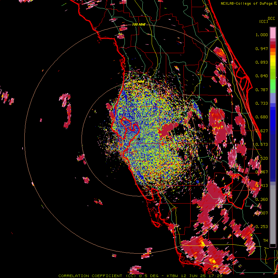Select the 0.733 scale value
The image size is (278, 278).
pyautogui.click(x=262, y=103)
